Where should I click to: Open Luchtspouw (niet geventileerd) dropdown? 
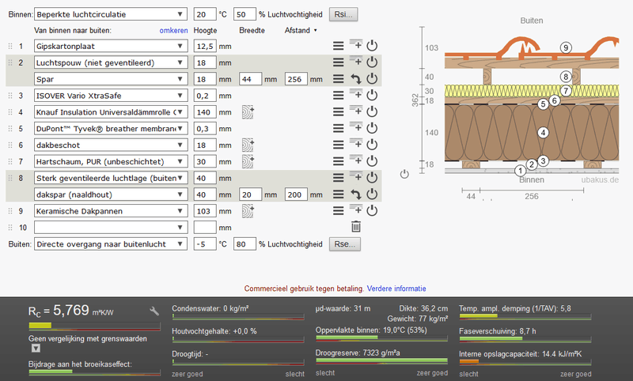[111, 63]
